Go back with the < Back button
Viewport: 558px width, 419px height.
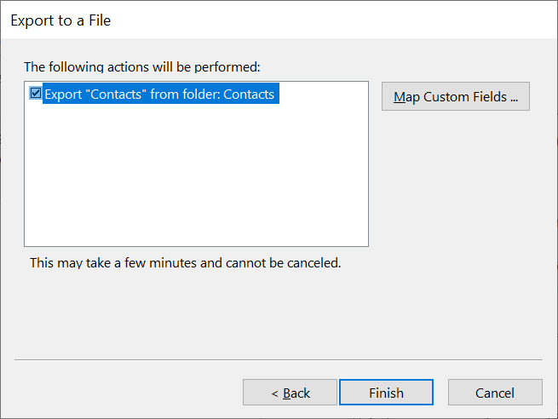[x=290, y=393]
